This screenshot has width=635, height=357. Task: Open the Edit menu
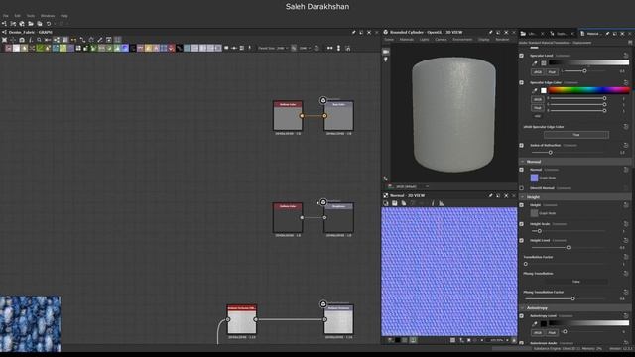tap(18, 16)
